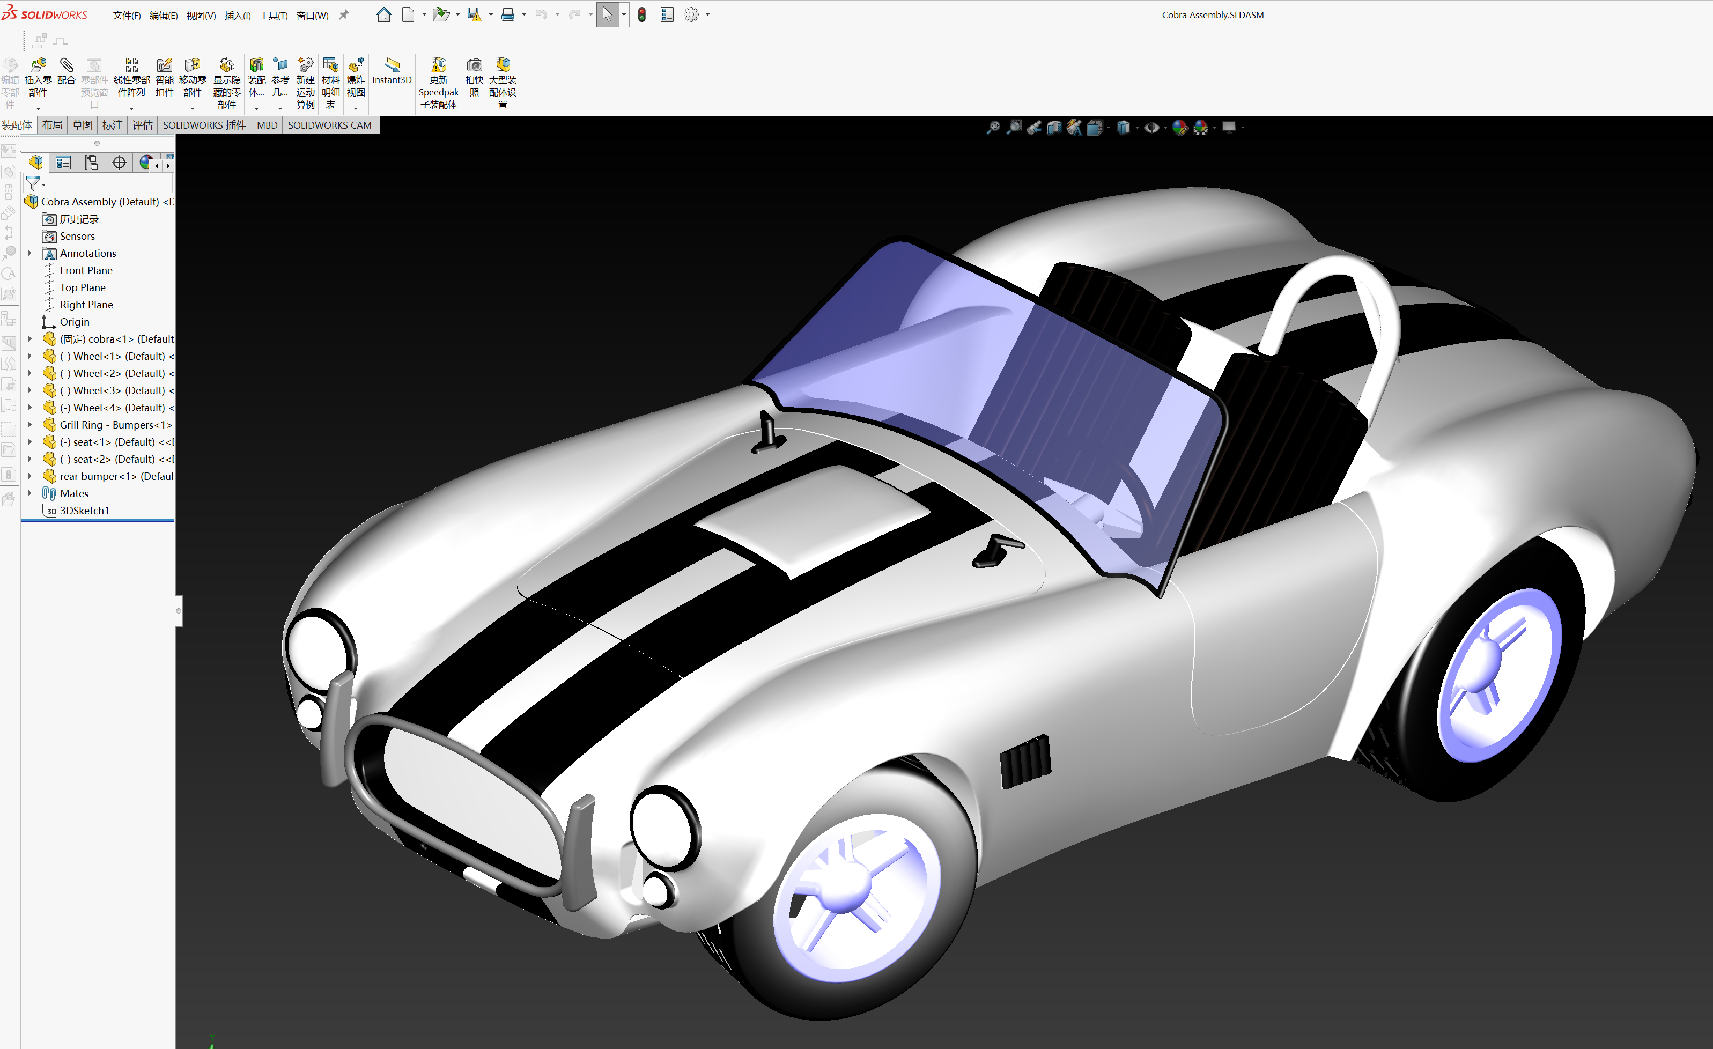Image resolution: width=1713 pixels, height=1049 pixels.
Task: Collapse the feature tree panel with side handle
Action: pyautogui.click(x=179, y=611)
